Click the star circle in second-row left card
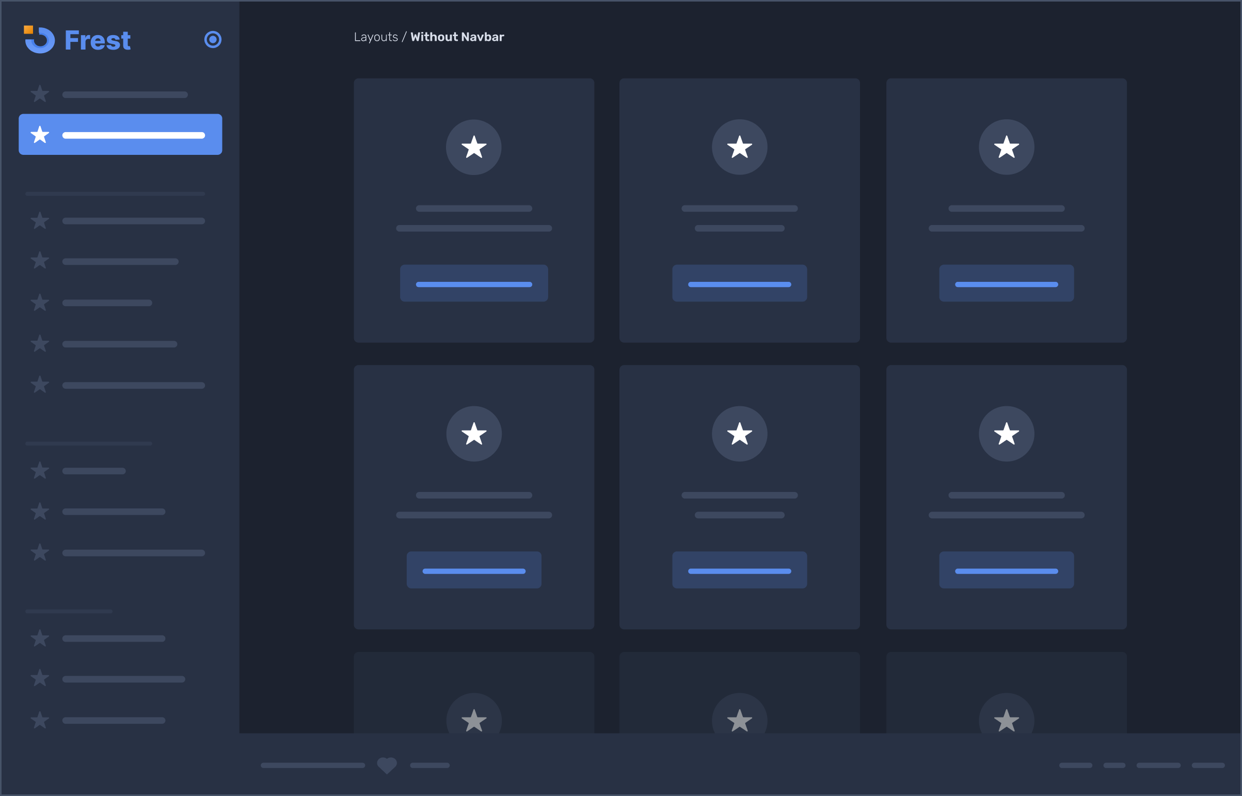The image size is (1242, 796). [473, 434]
